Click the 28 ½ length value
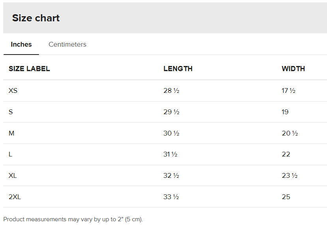This screenshot has height=228, width=327. [171, 90]
